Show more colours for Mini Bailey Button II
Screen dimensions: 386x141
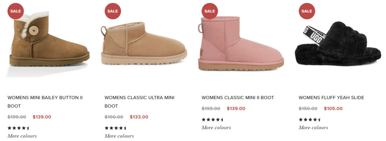pyautogui.click(x=22, y=136)
